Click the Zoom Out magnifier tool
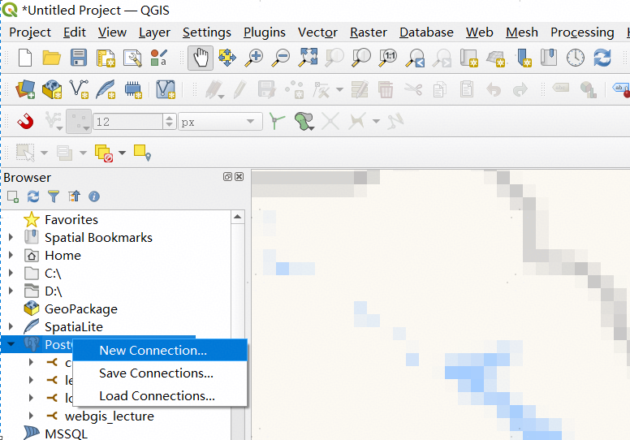The width and height of the screenshot is (630, 440). tap(281, 58)
